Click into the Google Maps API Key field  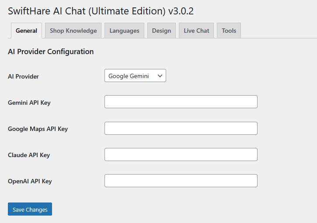tap(181, 128)
